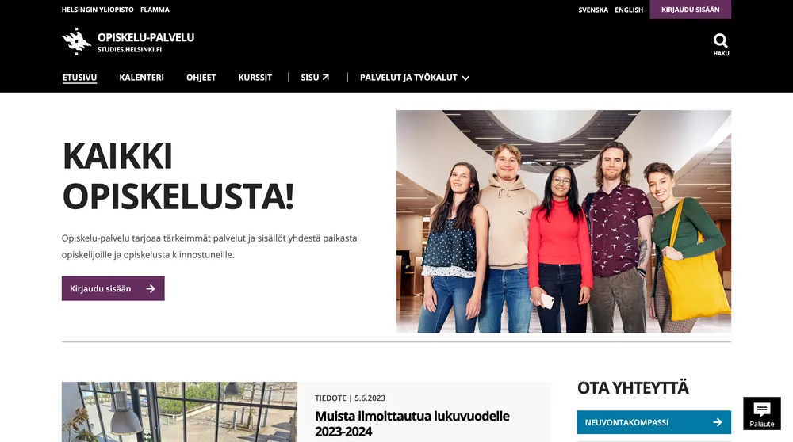The height and width of the screenshot is (442, 793).
Task: Switch language to English
Action: point(629,10)
